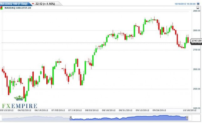The width and height of the screenshot is (202, 123).
Task: Click the red down-arrow beside -32.12 change
Action: pyautogui.click(x=33, y=4)
